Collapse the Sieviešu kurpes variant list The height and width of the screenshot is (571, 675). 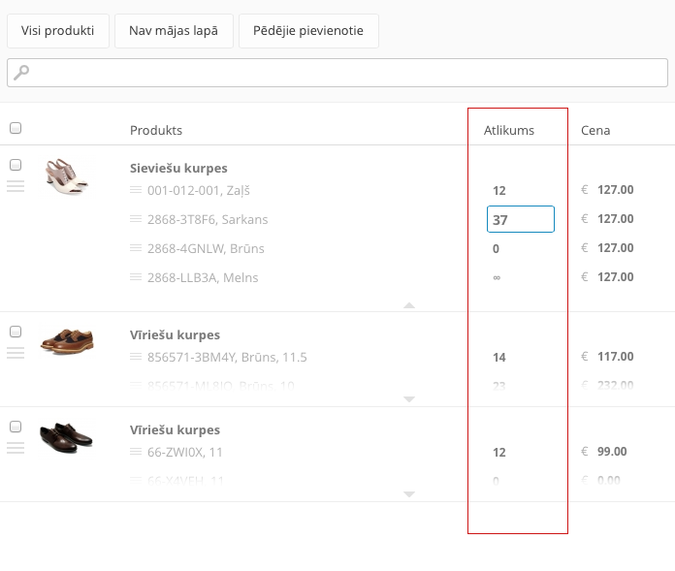click(x=409, y=305)
